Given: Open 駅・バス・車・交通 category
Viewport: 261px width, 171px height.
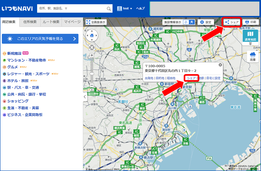Looking at the screenshot, I should 23,88.
